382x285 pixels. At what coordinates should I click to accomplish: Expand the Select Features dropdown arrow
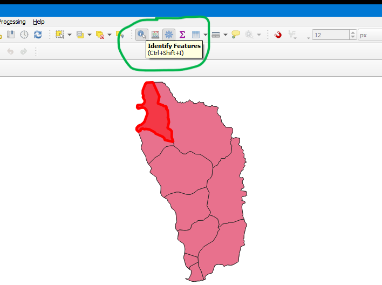(x=69, y=35)
